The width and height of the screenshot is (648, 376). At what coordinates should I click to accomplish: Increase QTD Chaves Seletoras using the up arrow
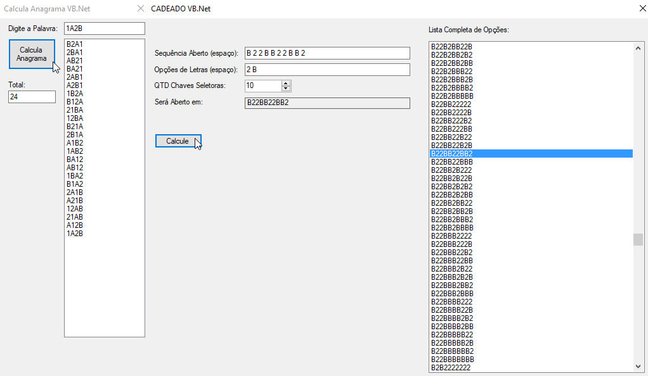tap(285, 83)
